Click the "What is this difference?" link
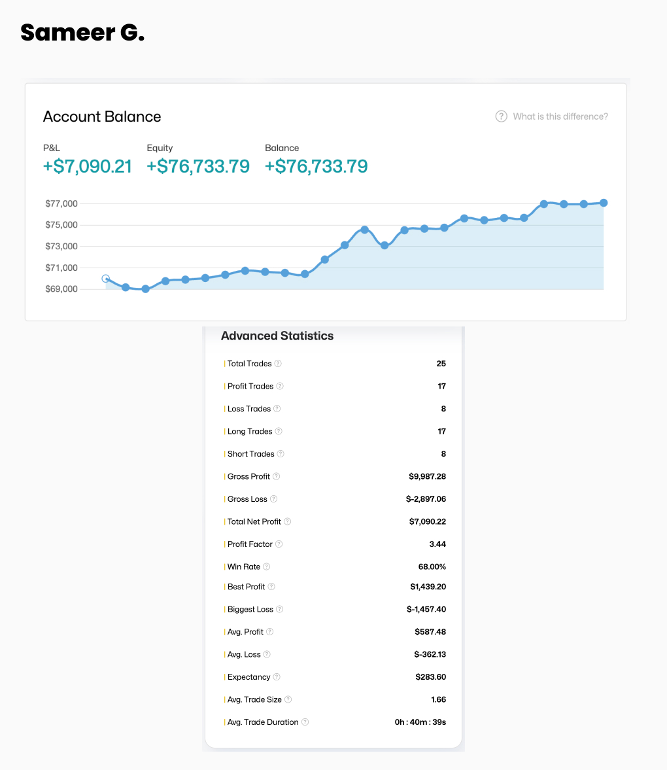 (x=560, y=116)
